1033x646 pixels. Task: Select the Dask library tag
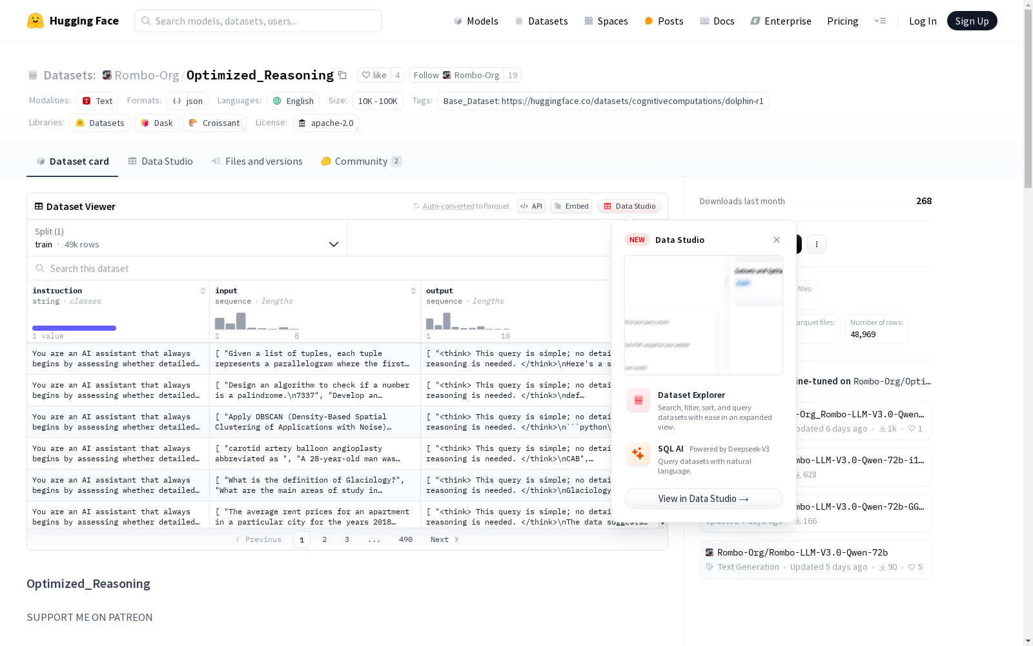[x=157, y=123]
